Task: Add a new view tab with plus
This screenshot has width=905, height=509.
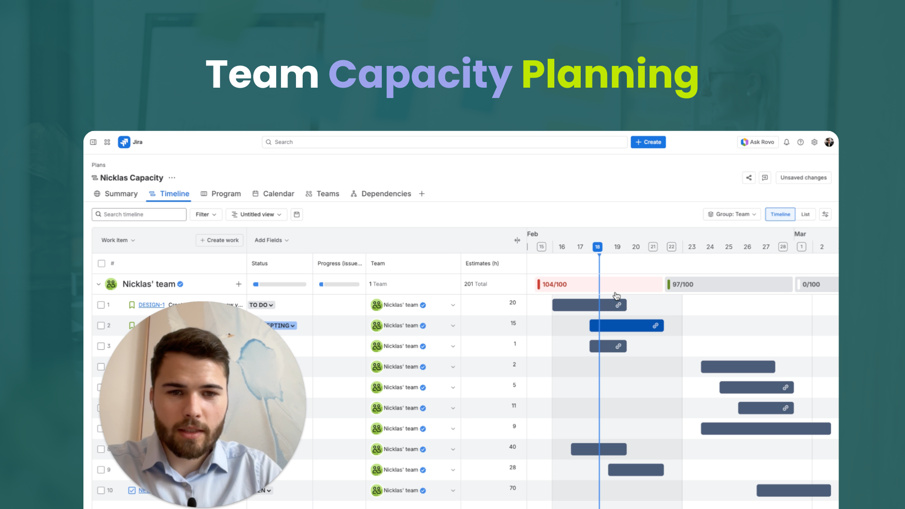Action: click(x=422, y=194)
